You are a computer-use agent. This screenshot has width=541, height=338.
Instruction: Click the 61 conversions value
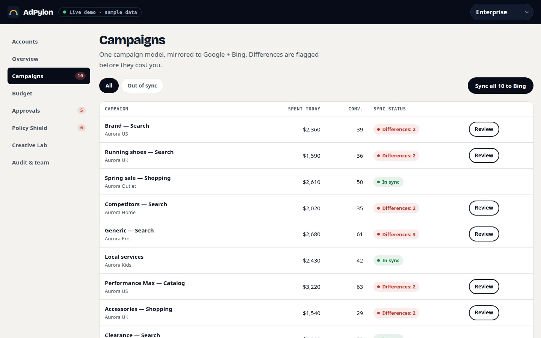[360, 234]
